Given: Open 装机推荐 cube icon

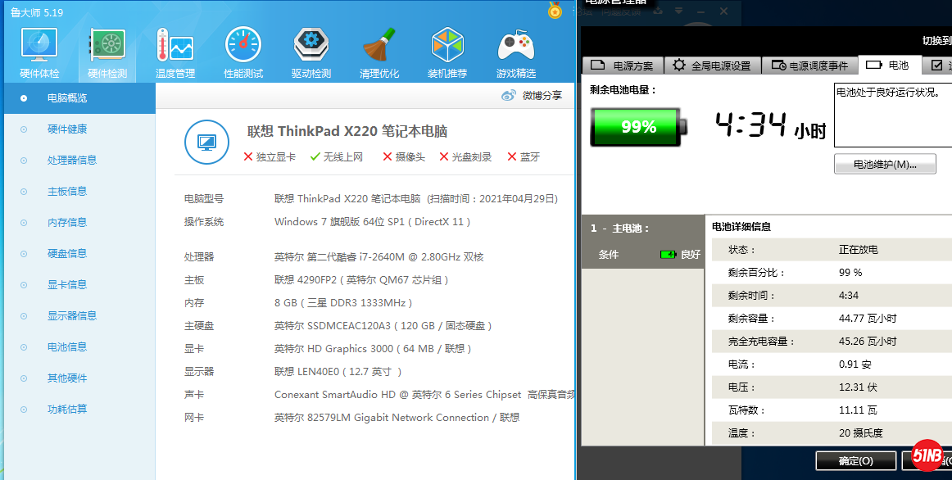Looking at the screenshot, I should 447,46.
